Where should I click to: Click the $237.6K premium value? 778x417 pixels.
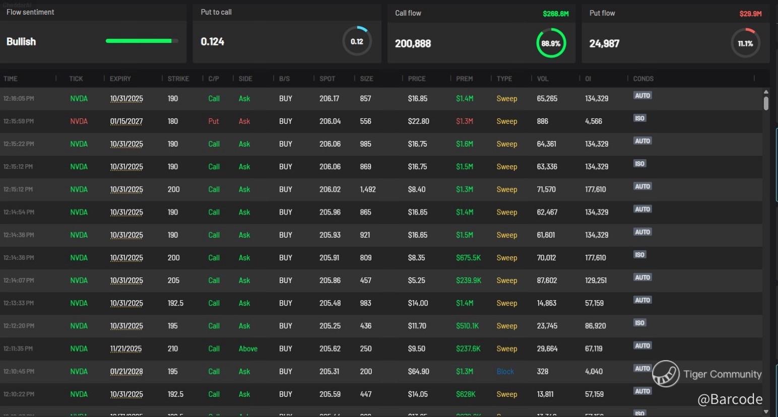tap(469, 349)
